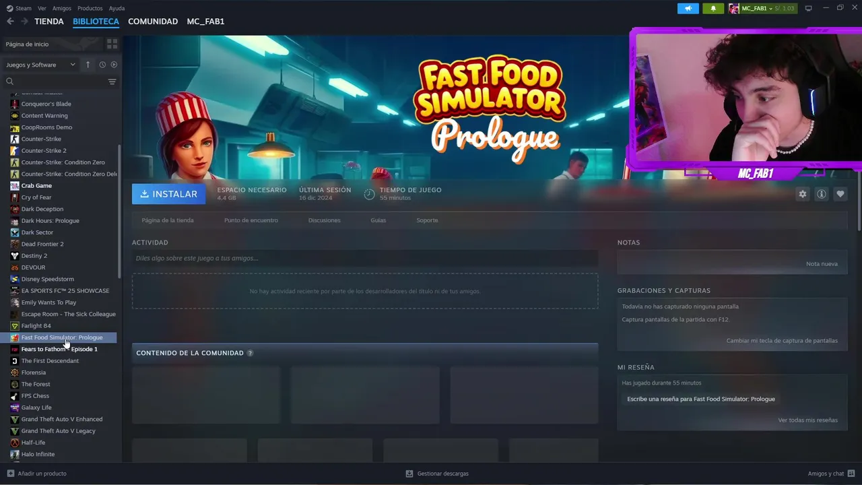Sort library with the up arrow icon

click(88, 65)
